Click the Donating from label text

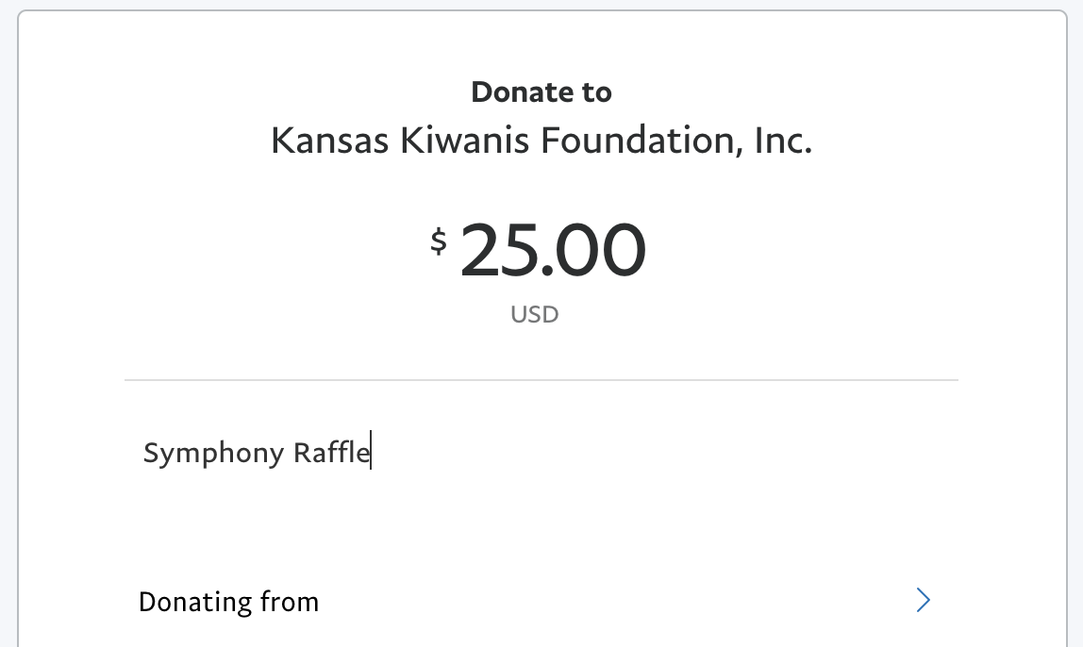pos(228,601)
